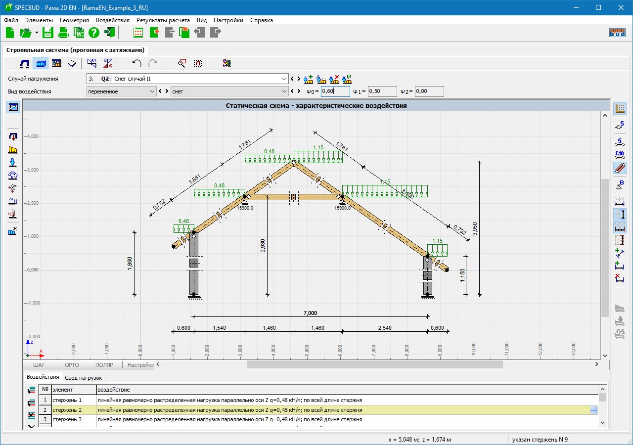Select the concentrated force load tool
This screenshot has width=633, height=445.
click(13, 163)
